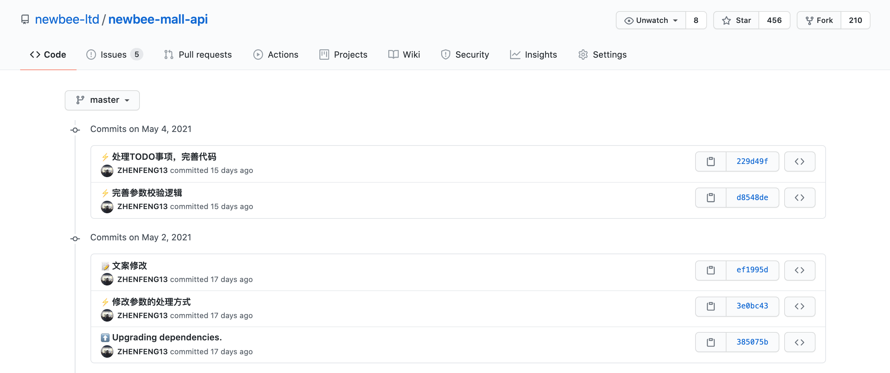This screenshot has height=373, width=890.
Task: Open the newbee-mall-api repository link
Action: (x=158, y=19)
